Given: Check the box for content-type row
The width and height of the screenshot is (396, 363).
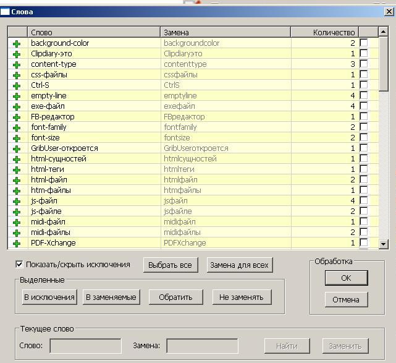Looking at the screenshot, I should pos(364,64).
